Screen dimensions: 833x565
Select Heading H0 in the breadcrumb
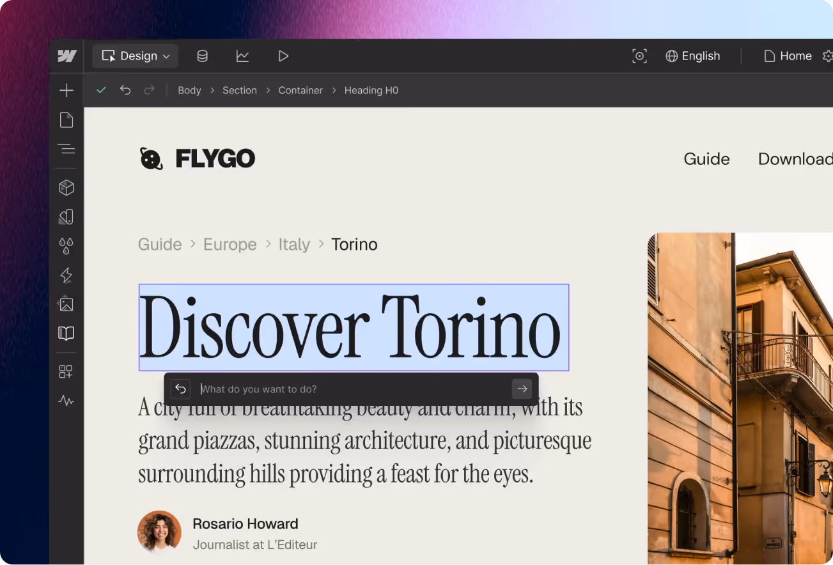point(371,91)
